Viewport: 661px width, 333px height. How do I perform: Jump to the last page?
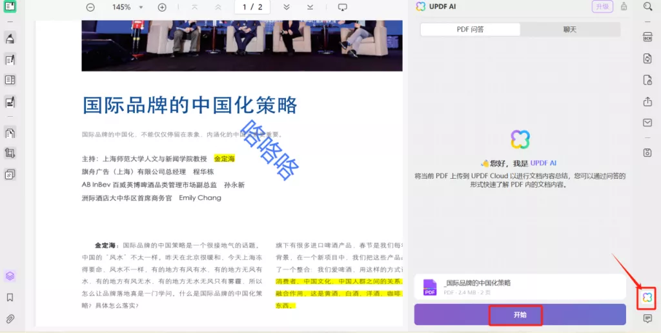[310, 7]
